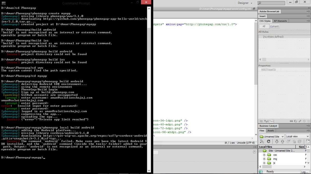Open the Adobe BrowserLab panel options menu

308,12
